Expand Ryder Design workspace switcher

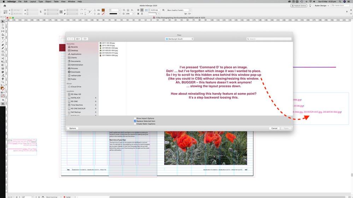322,6
